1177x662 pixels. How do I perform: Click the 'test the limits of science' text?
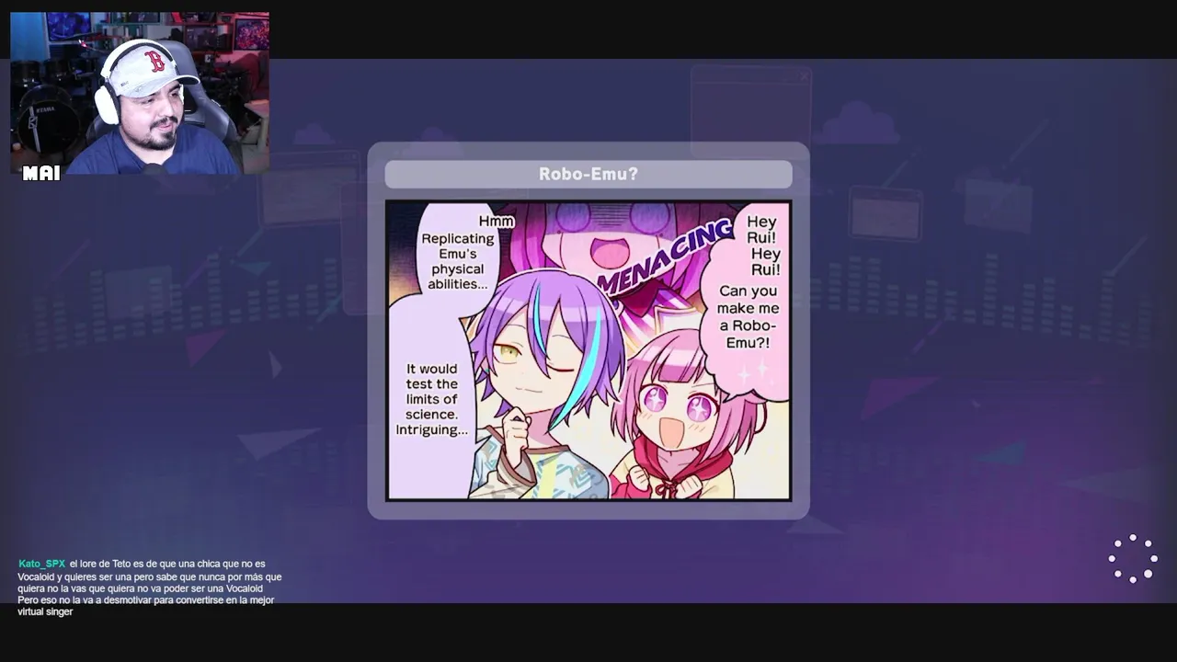point(431,399)
